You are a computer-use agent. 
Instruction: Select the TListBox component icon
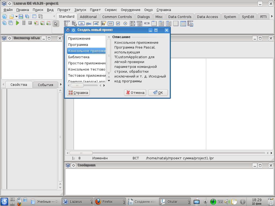[132, 24]
